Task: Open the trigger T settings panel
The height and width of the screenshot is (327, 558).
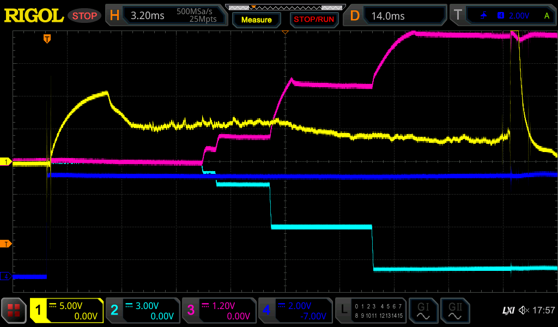Action: click(504, 16)
